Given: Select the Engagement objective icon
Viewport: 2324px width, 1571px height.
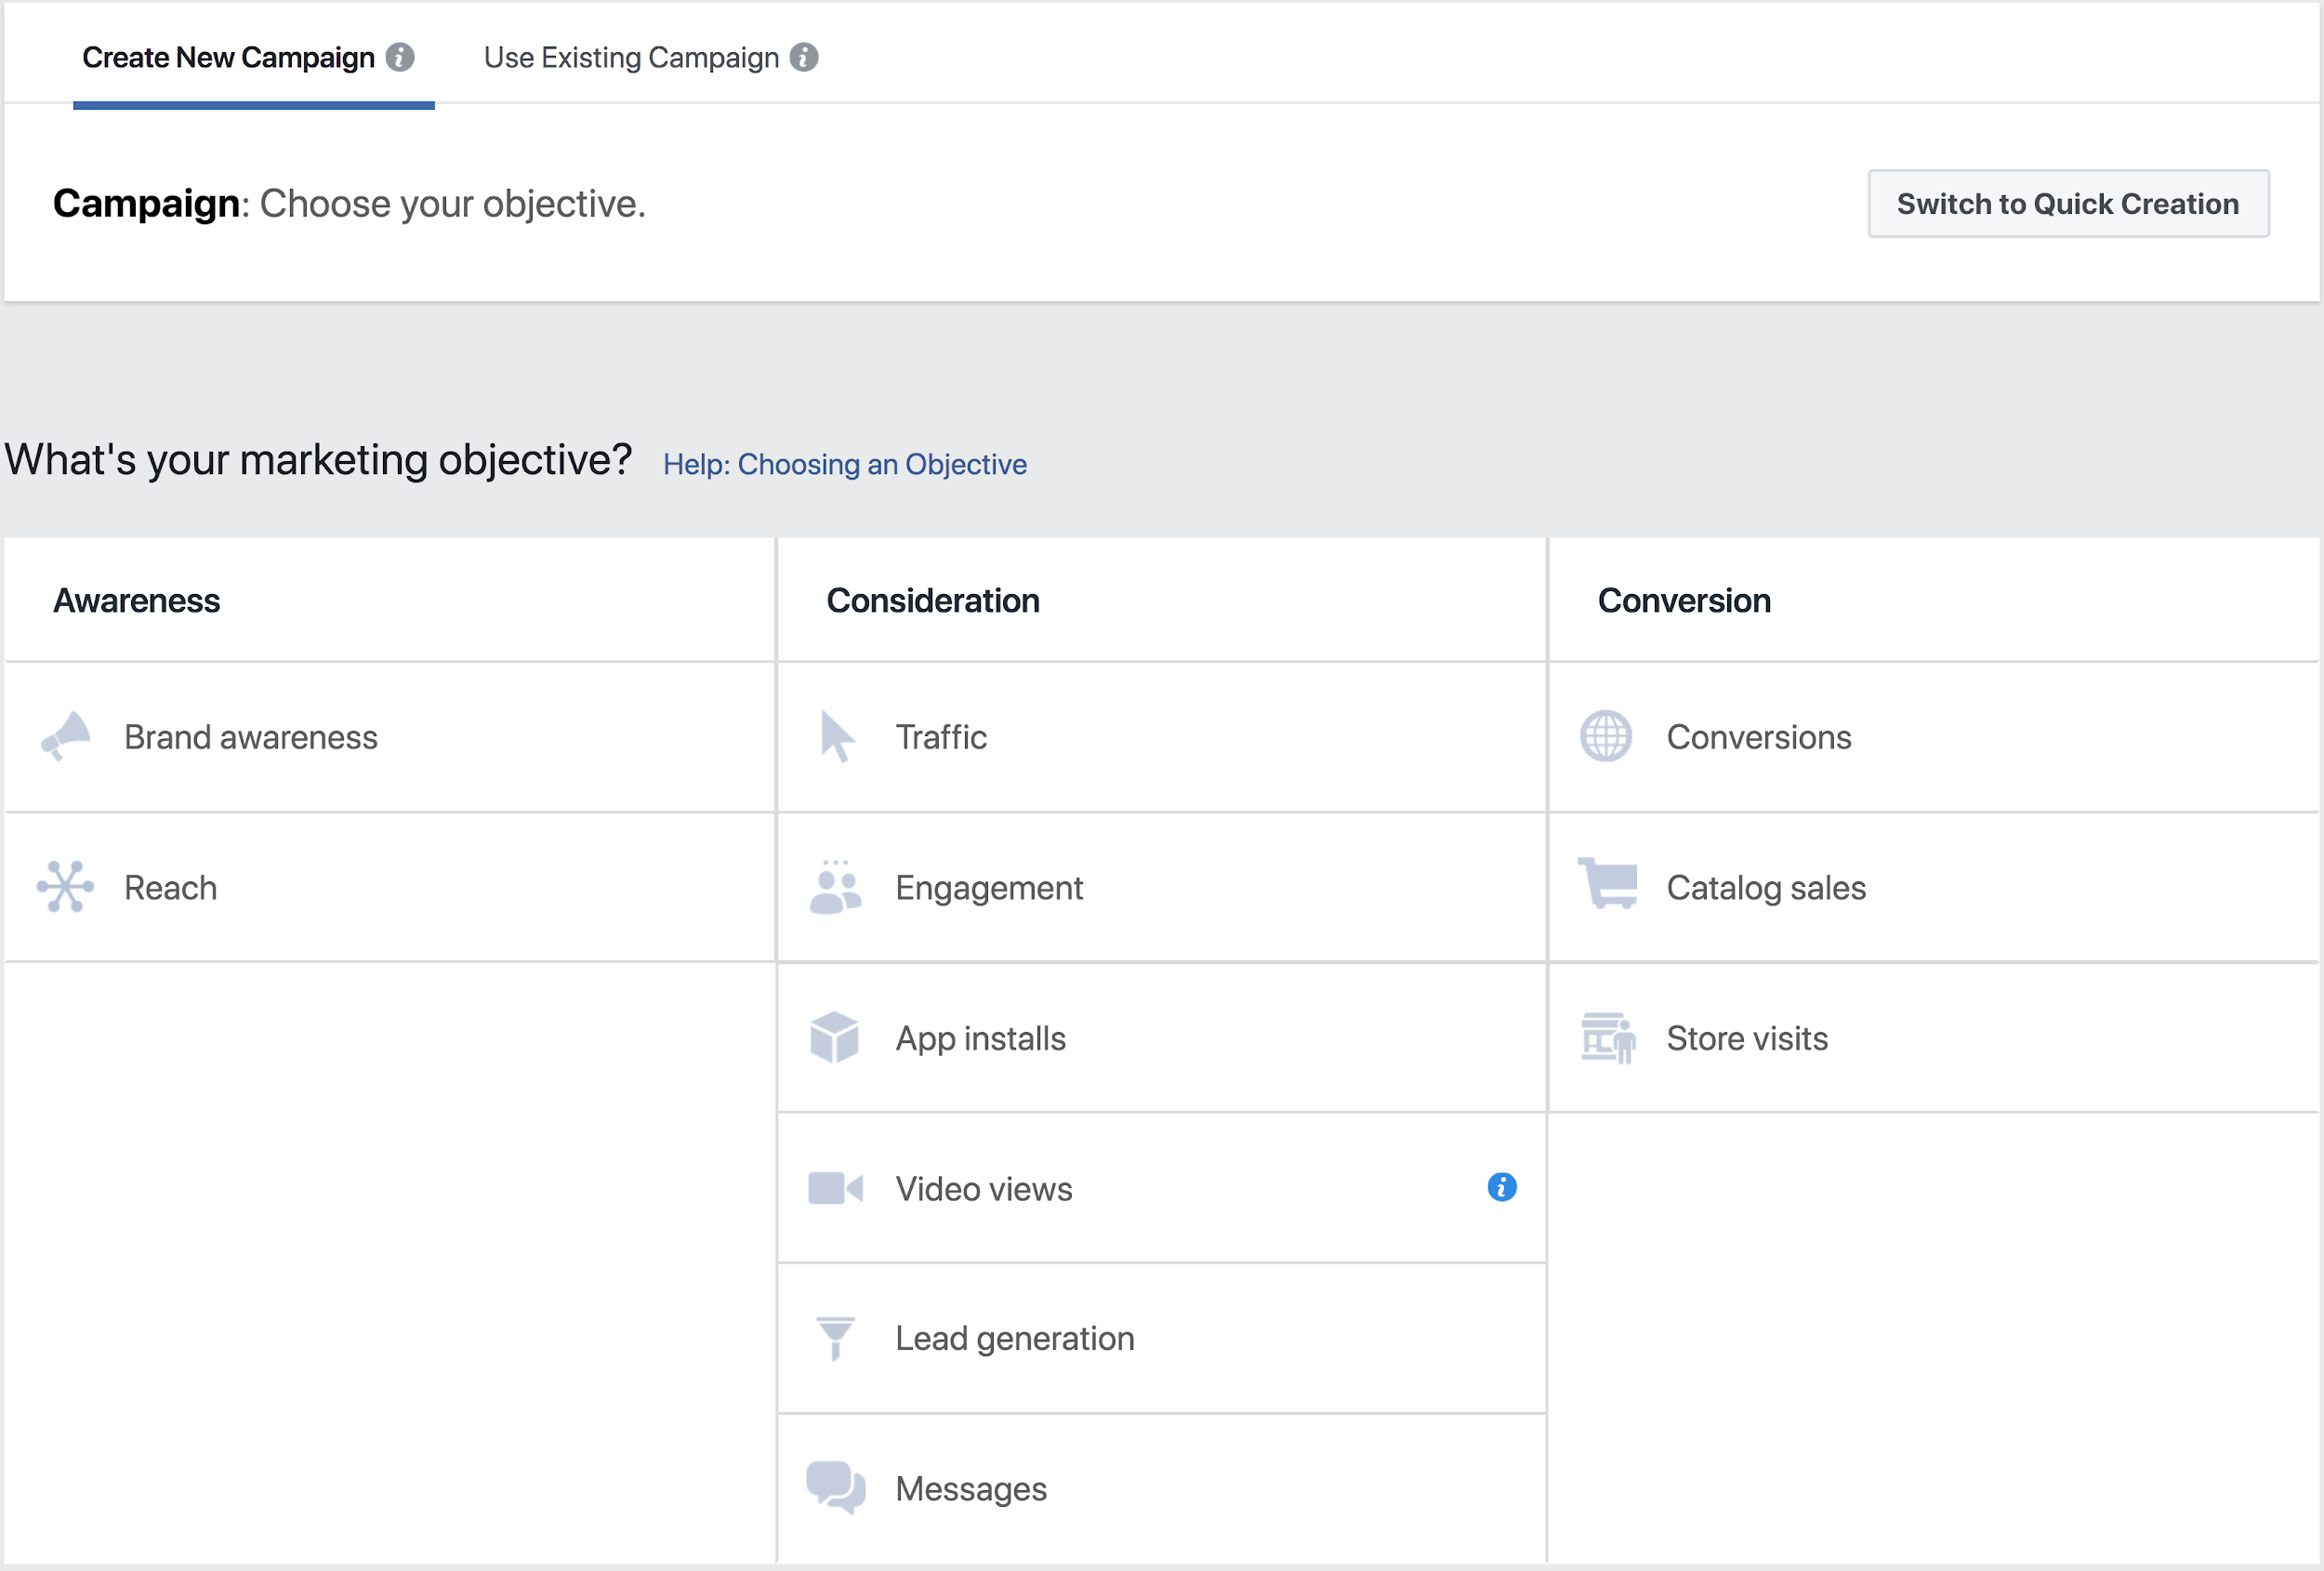Looking at the screenshot, I should [x=833, y=886].
